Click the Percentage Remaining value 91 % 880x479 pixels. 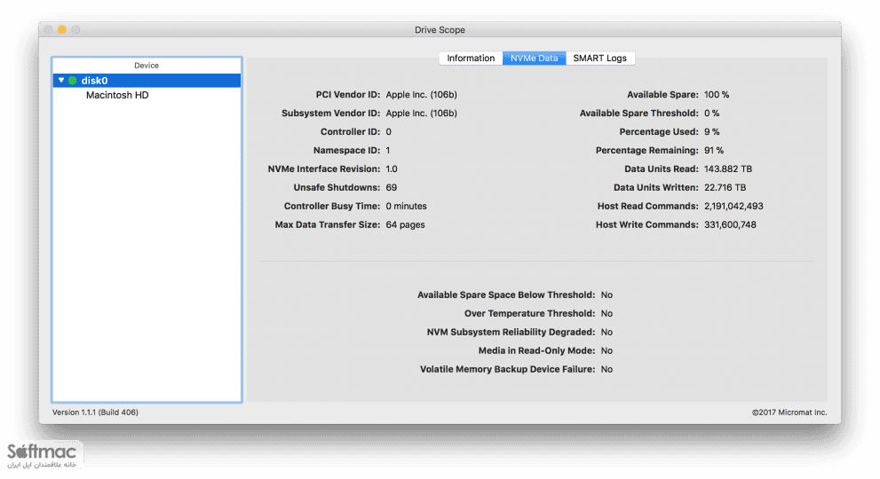pos(714,150)
